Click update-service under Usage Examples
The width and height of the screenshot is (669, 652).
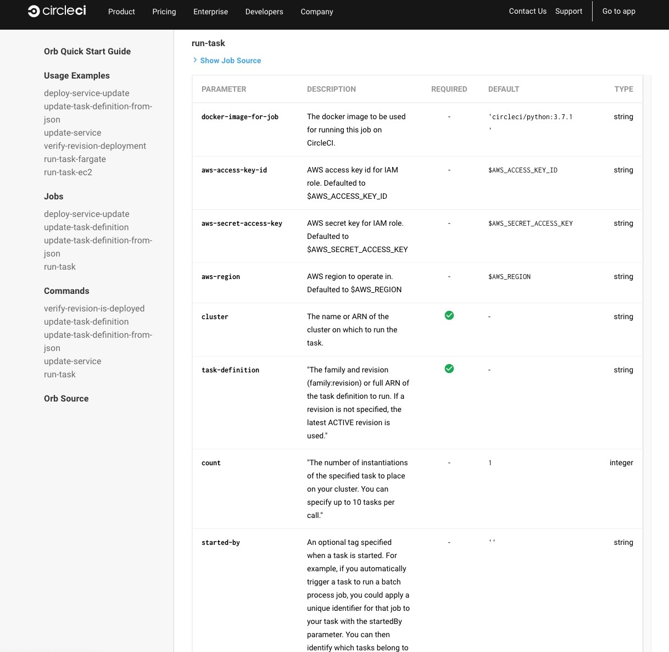73,133
